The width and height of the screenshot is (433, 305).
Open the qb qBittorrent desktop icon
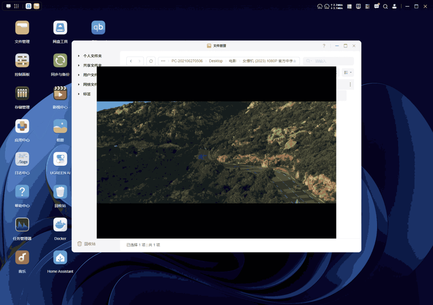pyautogui.click(x=98, y=28)
